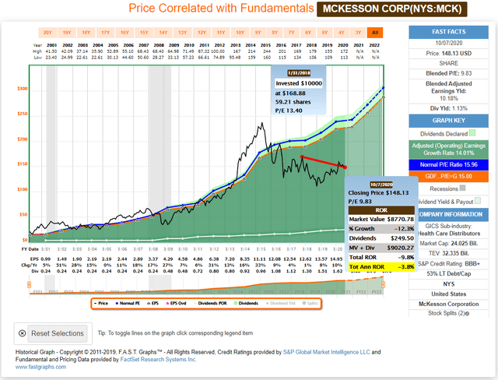
Task: Switch to the 6Y time range
Action: coord(308,33)
